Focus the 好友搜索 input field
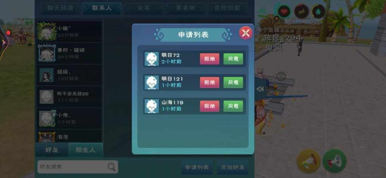Screen dimensions: 386x178 pyautogui.click(x=78, y=167)
